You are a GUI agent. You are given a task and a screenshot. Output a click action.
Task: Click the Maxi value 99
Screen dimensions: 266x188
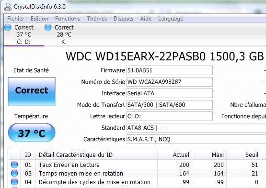tap(220, 182)
